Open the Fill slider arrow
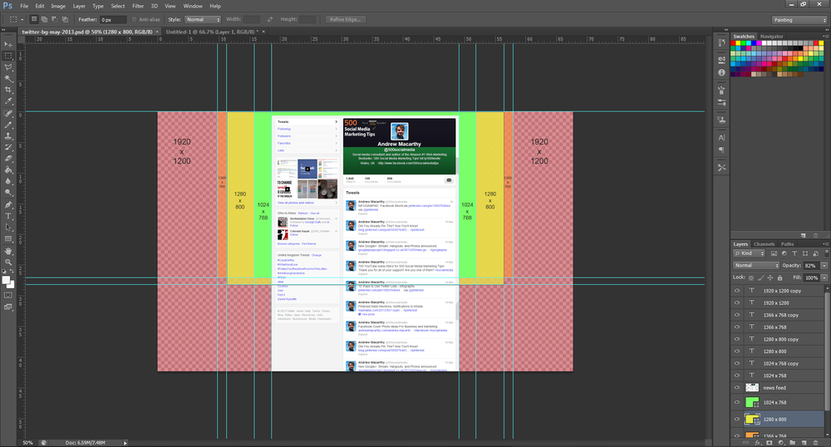831x447 pixels. (x=824, y=278)
